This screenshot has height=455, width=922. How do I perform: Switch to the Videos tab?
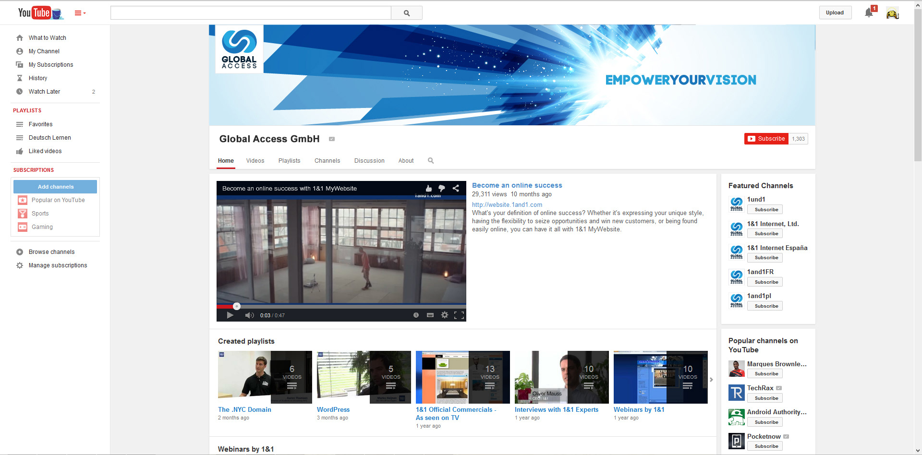255,161
